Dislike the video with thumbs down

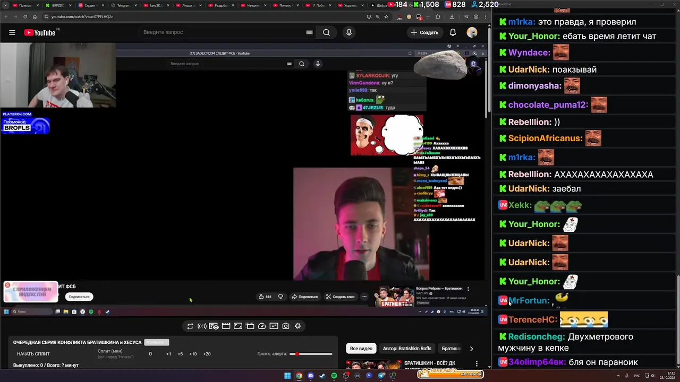(x=280, y=297)
